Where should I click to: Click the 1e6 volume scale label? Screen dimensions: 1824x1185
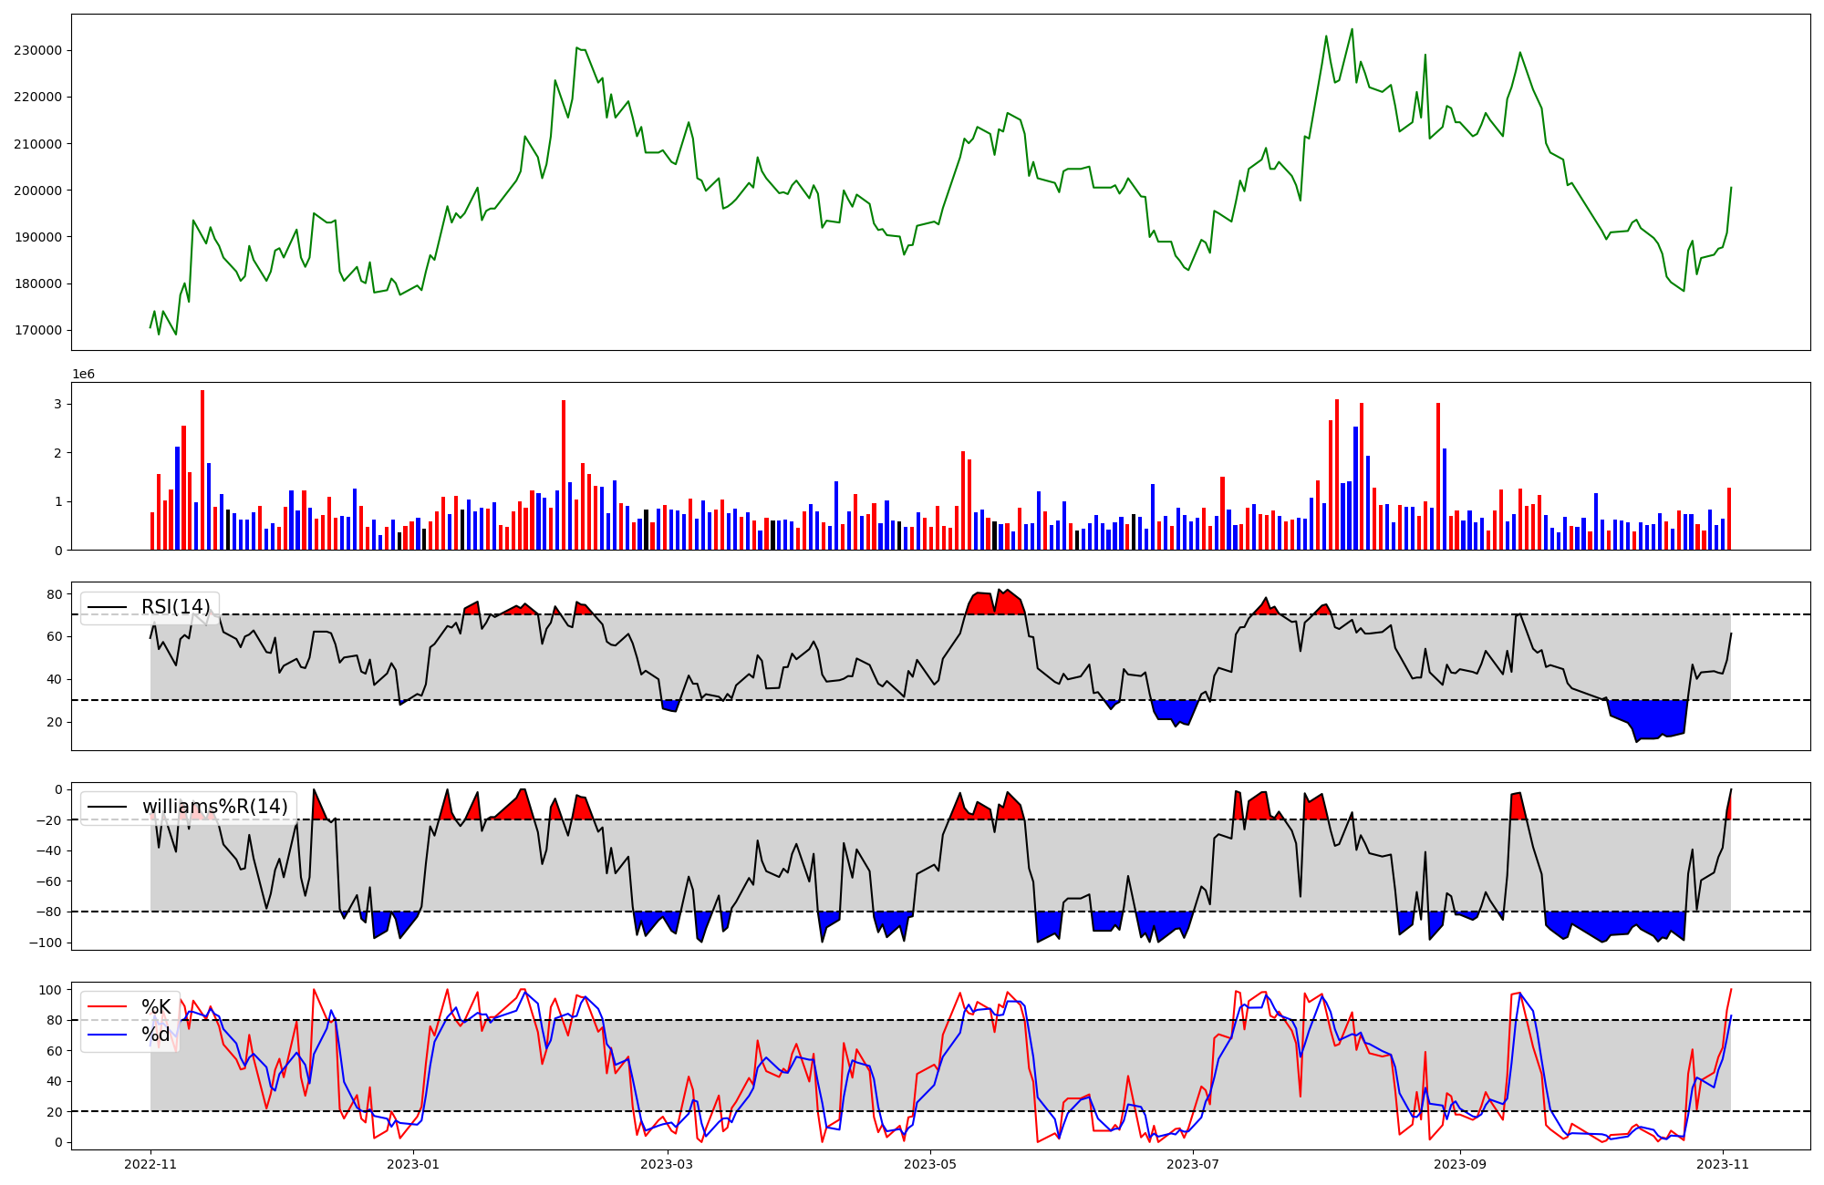click(83, 374)
